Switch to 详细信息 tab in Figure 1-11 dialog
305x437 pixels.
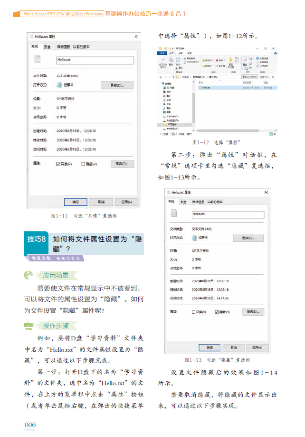63,47
